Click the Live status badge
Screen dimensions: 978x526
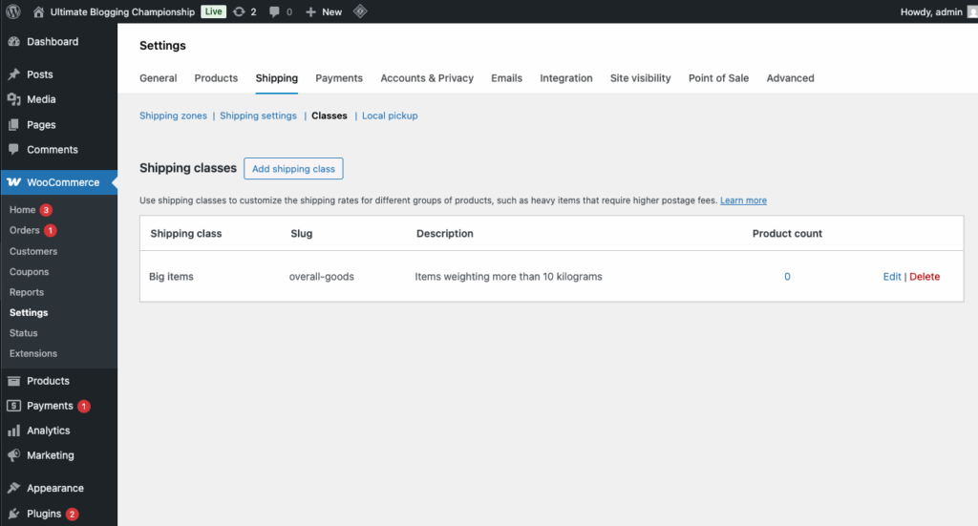click(213, 11)
